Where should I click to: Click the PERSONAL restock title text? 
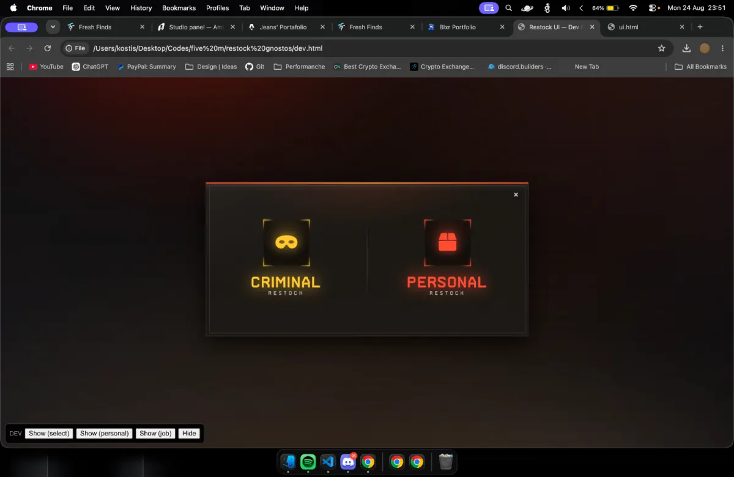coord(447,282)
